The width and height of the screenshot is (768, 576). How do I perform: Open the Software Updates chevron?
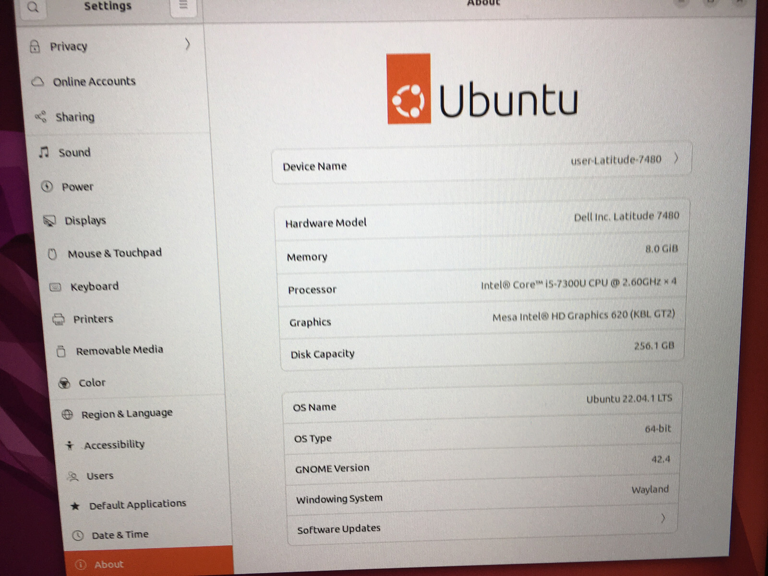tap(663, 518)
